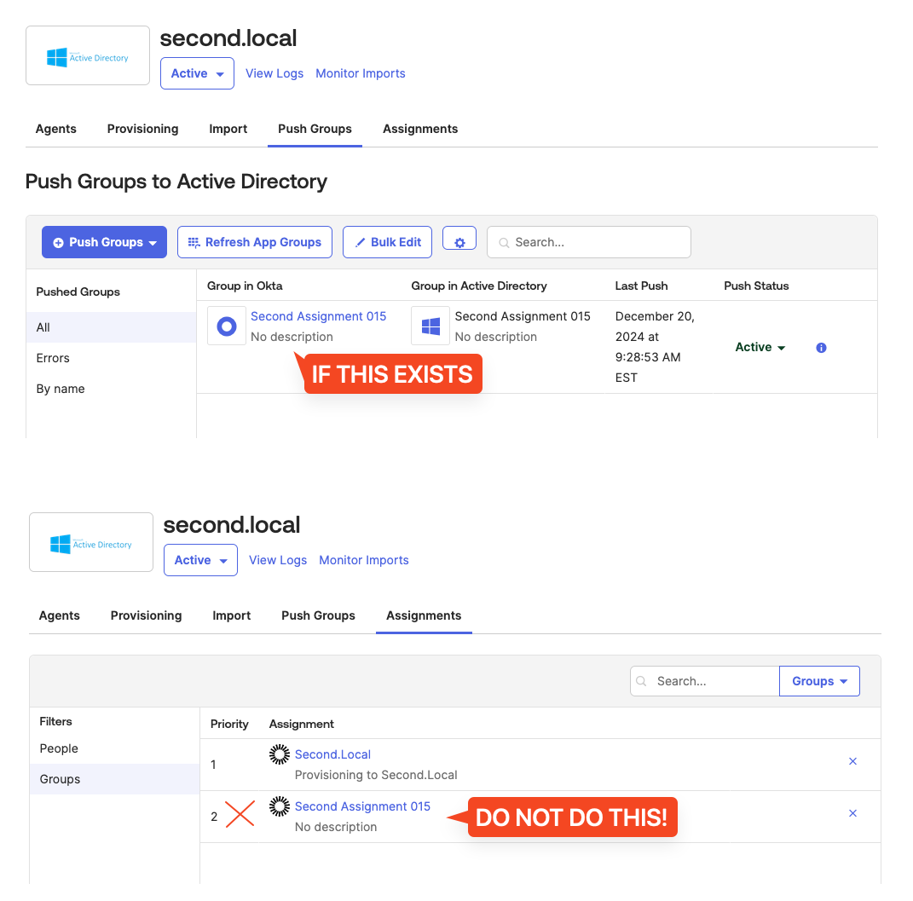The image size is (913, 901).
Task: Click Refresh App Groups
Action: (254, 242)
